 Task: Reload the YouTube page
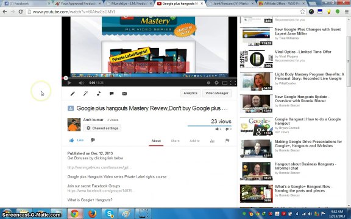(x=21, y=12)
